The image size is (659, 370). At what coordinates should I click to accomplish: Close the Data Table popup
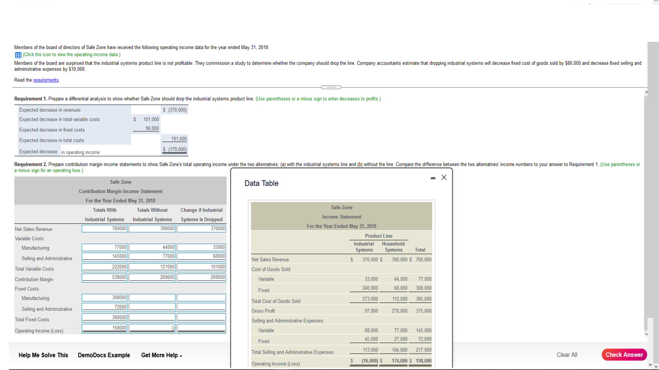coord(444,177)
